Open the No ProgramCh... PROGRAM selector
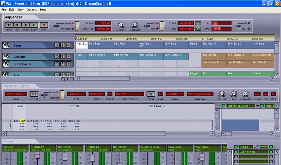281x165 pixels. click(200, 94)
